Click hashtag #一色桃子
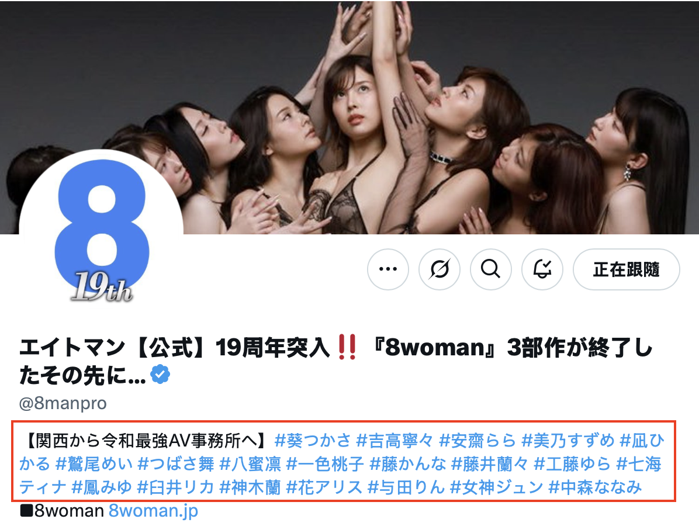Viewport: 699px width, 526px height. coord(325,464)
